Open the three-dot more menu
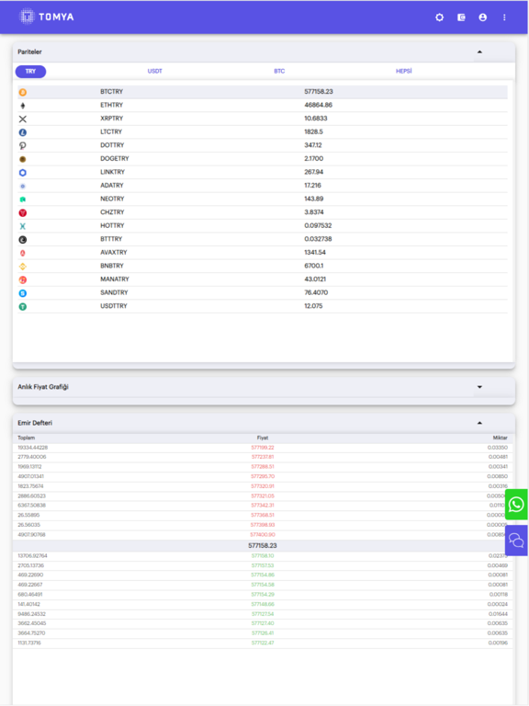The width and height of the screenshot is (529, 706). (504, 17)
